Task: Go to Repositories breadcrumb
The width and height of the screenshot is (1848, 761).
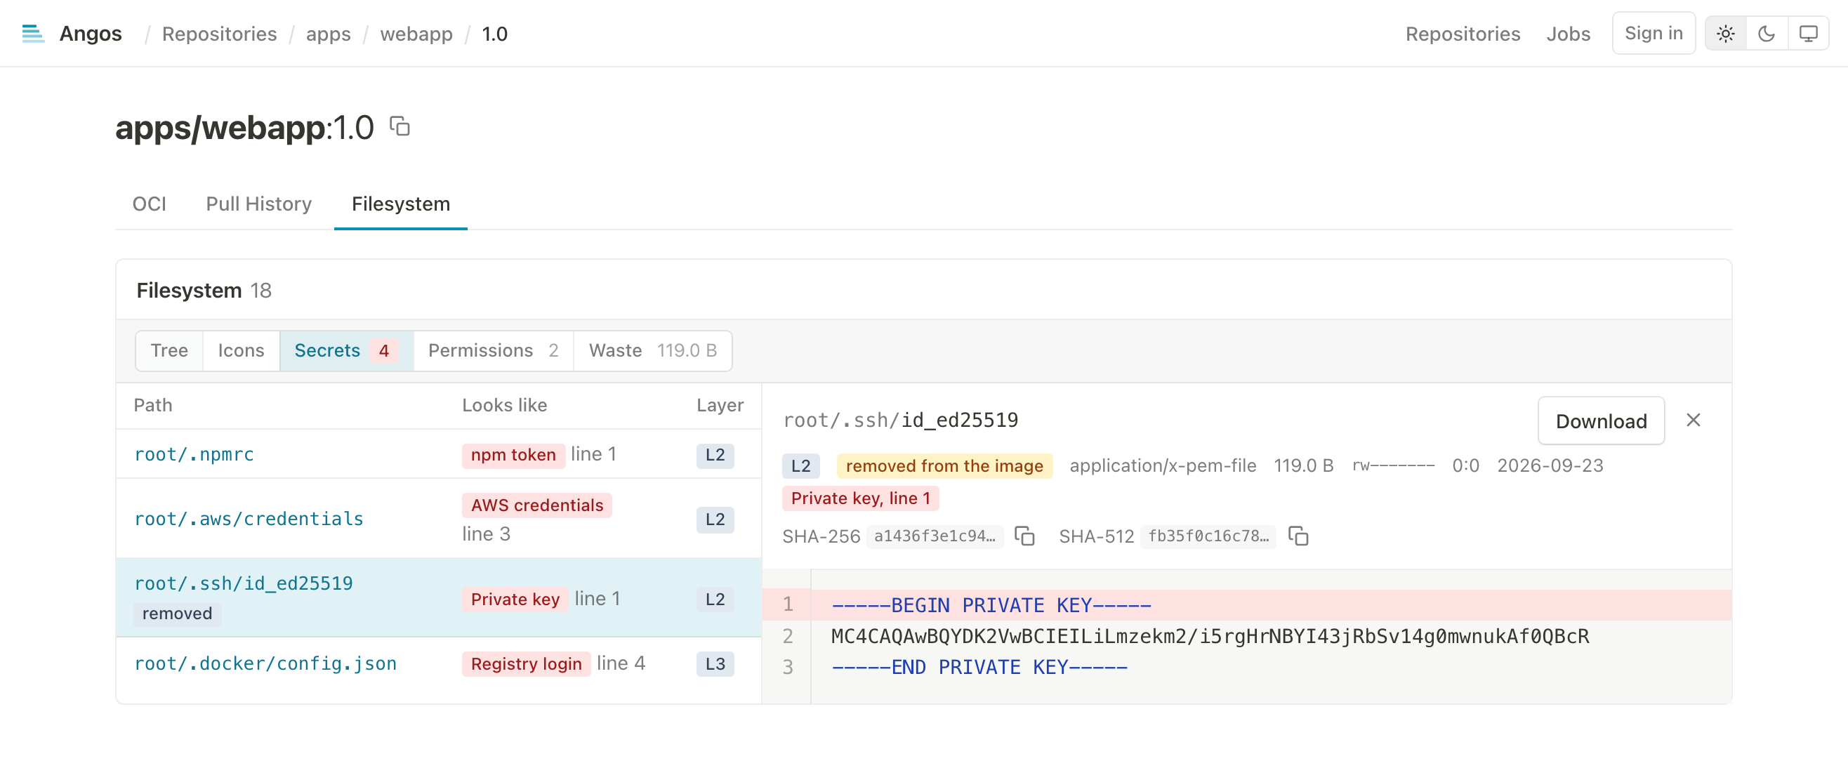Action: click(220, 34)
